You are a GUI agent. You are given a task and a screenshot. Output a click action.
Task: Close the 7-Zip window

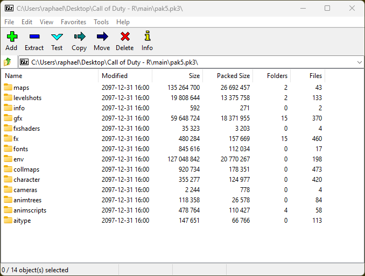point(352,9)
